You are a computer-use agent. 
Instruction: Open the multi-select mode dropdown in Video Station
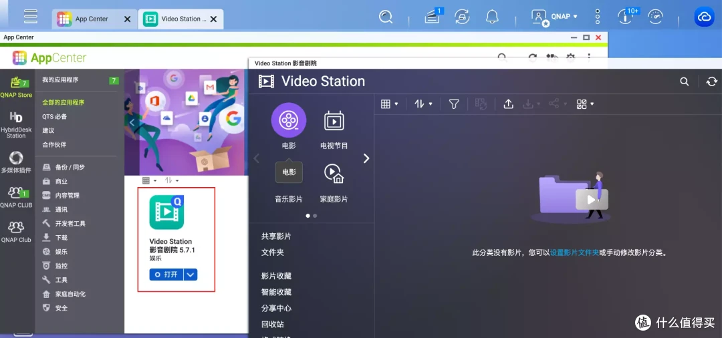coord(585,104)
